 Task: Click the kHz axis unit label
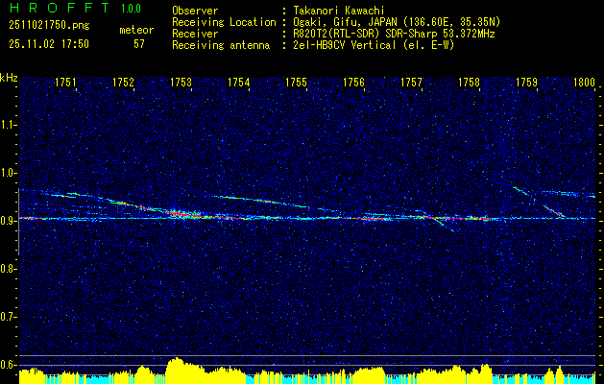pos(9,78)
